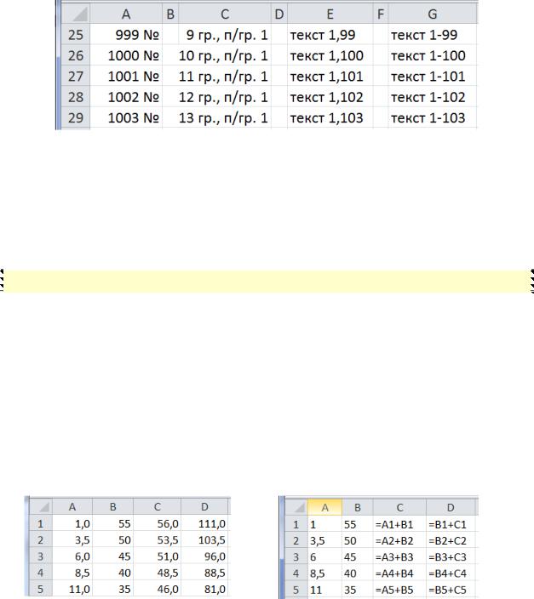The width and height of the screenshot is (534, 599).
Task: Click cell with value 111,0
Action: pyautogui.click(x=204, y=524)
